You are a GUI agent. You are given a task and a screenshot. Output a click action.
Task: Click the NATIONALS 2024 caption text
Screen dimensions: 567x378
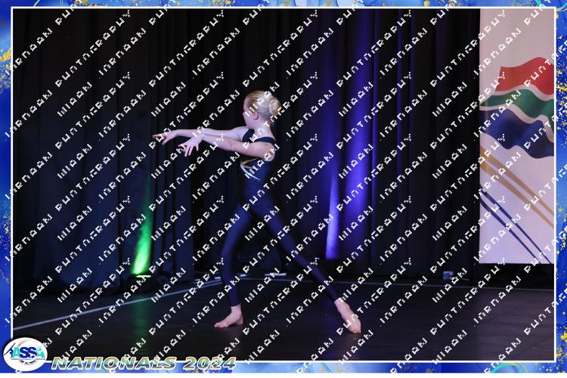tap(144, 363)
